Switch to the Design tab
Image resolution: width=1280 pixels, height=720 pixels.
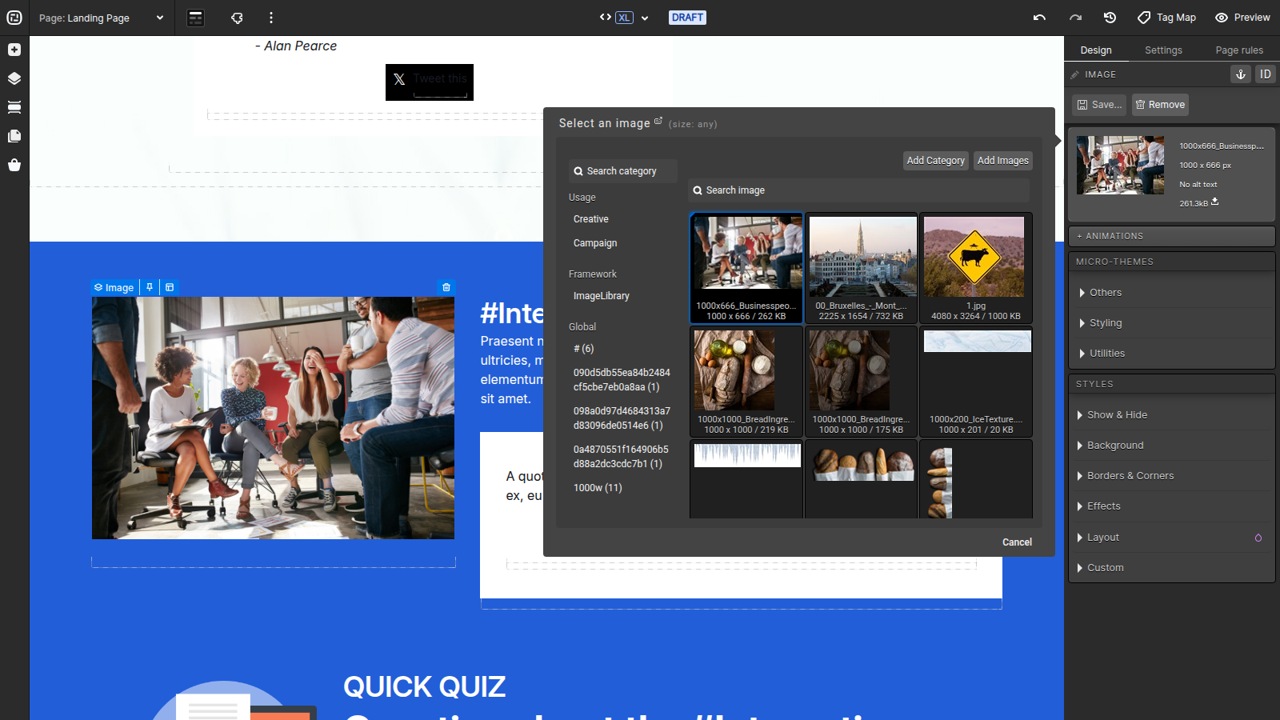[1096, 50]
